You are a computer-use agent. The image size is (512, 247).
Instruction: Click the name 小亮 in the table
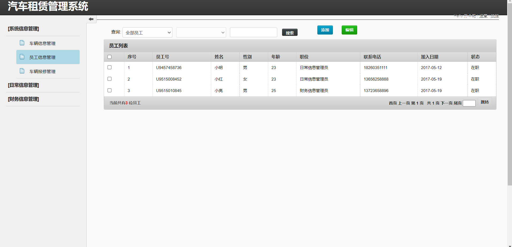pos(219,91)
